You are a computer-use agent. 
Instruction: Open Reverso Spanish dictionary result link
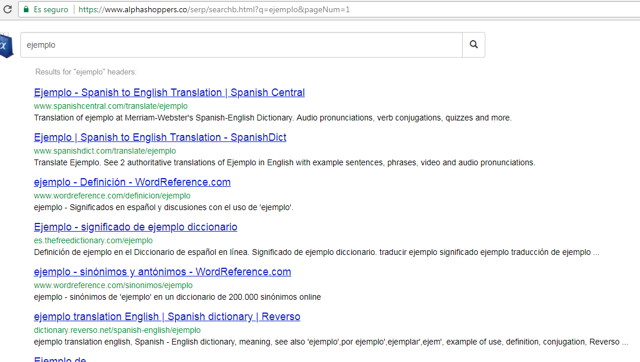tap(167, 317)
